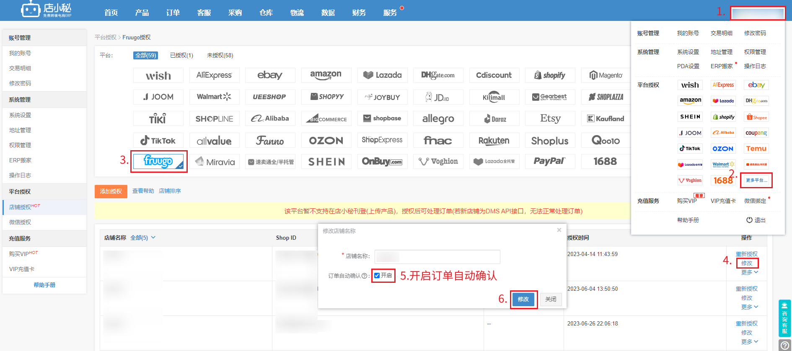
Task: Open the customer service consultation widget
Action: point(784,318)
